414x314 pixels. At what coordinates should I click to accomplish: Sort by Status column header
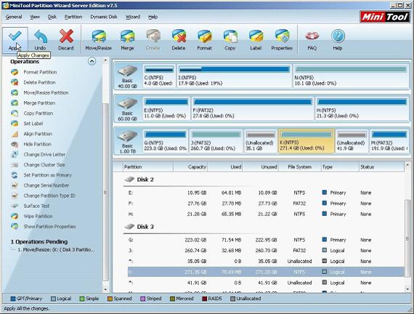point(381,167)
